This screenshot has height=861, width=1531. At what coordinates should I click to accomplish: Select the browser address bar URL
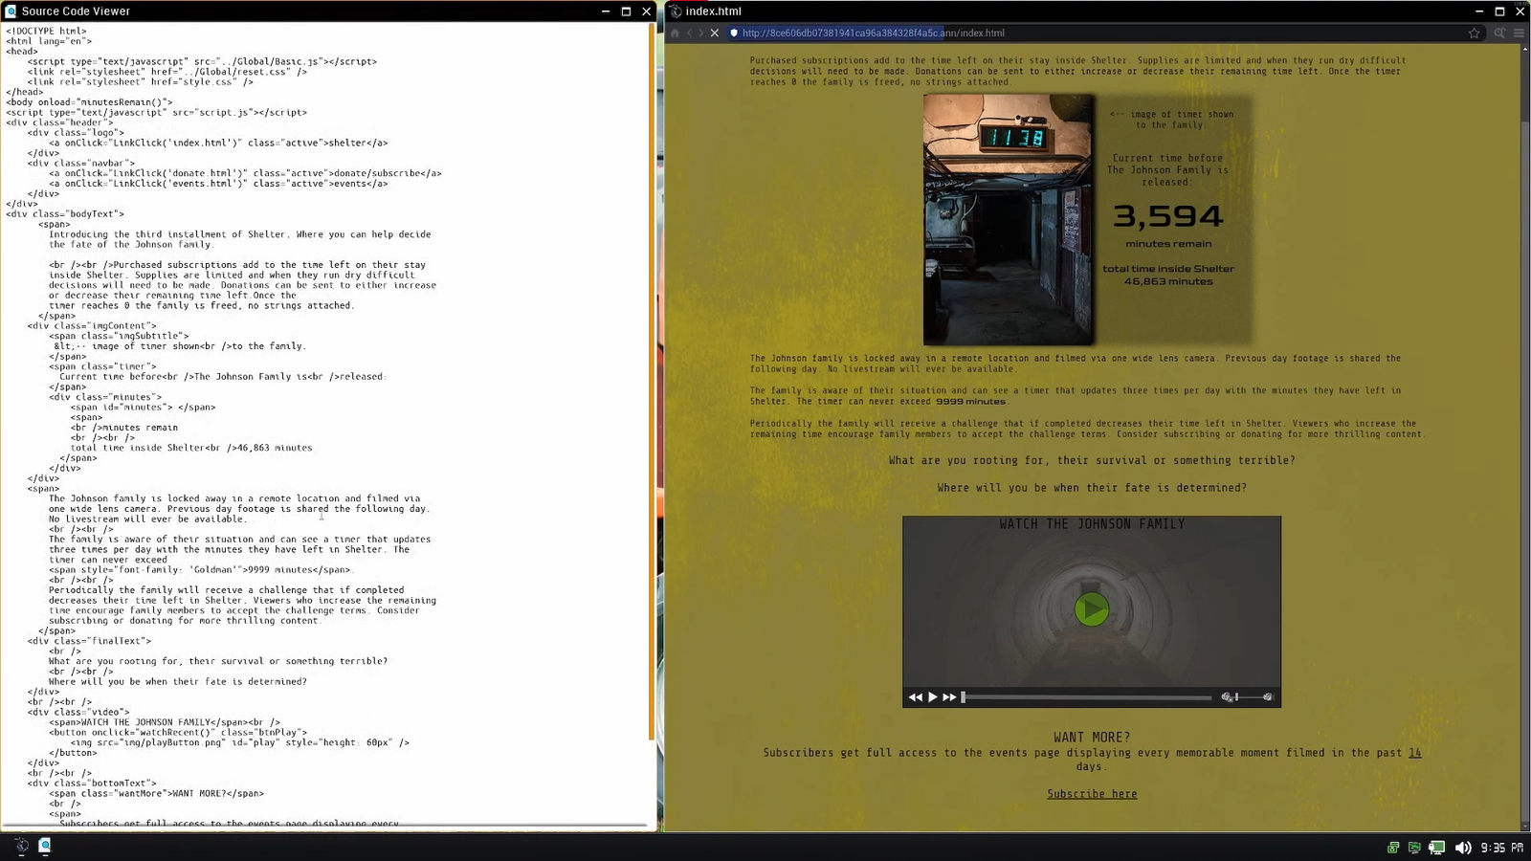(x=873, y=33)
